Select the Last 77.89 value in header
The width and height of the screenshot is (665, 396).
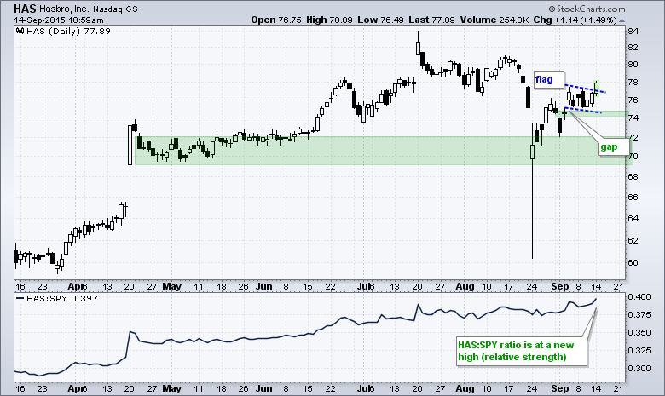click(431, 20)
